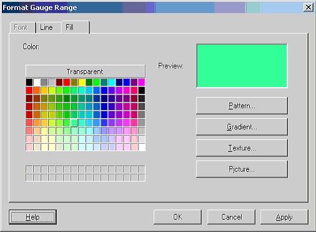Pick white swatch ending the bottom palette row

(141, 147)
